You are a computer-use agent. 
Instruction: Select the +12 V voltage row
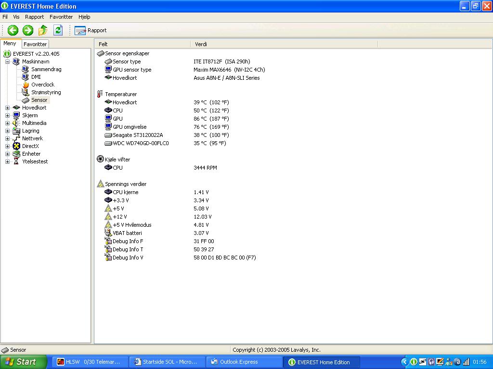click(x=158, y=217)
